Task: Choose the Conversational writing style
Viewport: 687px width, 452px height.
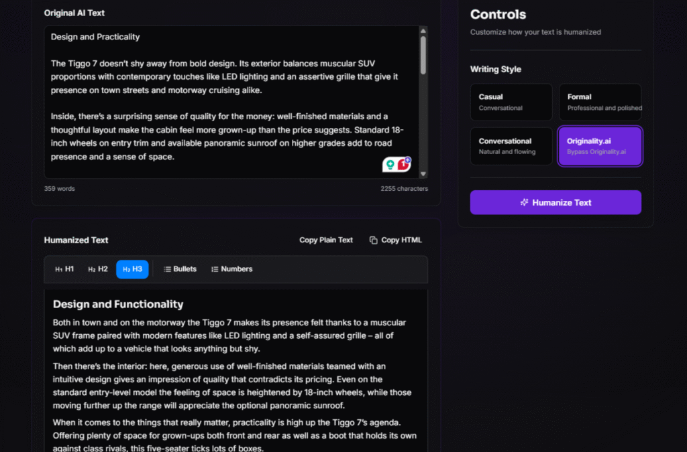Action: pyautogui.click(x=511, y=146)
